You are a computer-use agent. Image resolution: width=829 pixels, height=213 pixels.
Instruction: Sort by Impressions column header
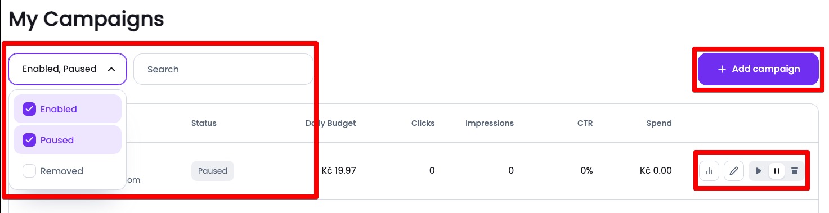click(490, 123)
